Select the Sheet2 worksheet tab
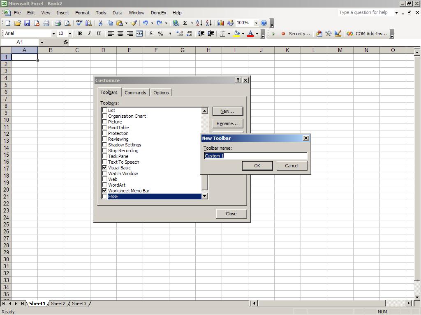421x315 pixels. tap(58, 304)
